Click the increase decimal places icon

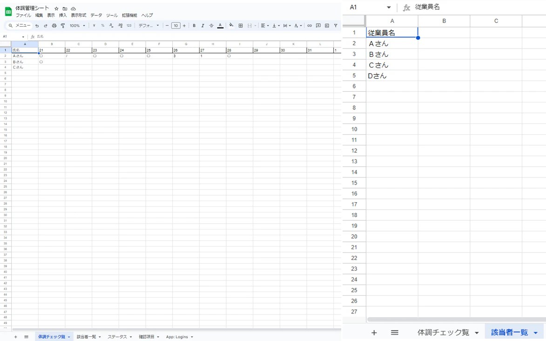120,26
